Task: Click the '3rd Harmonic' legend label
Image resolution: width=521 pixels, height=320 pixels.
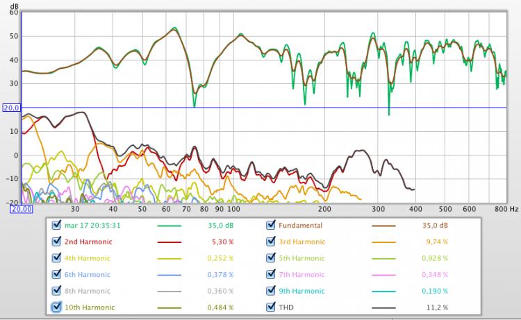Action: click(302, 242)
